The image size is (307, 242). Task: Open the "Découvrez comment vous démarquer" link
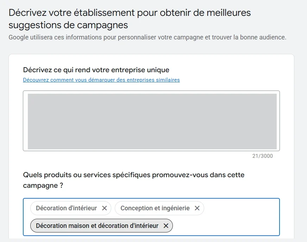point(101,80)
